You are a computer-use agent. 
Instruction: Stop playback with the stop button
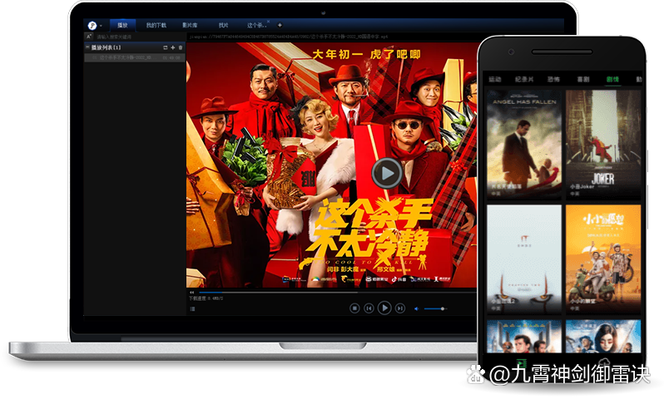click(x=354, y=308)
